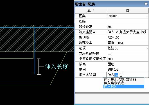149x105 pixels.
Task: Open the 图集 03G101 dropdown arrow
Action: 147,16
